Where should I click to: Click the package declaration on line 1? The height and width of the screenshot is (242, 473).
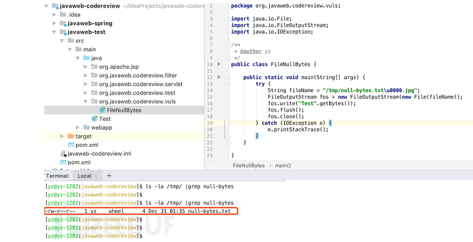(285, 6)
